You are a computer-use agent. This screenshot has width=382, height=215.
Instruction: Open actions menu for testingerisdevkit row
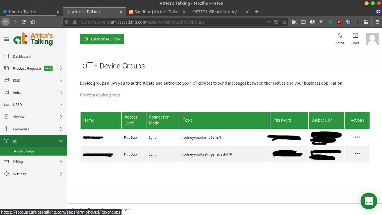click(357, 154)
